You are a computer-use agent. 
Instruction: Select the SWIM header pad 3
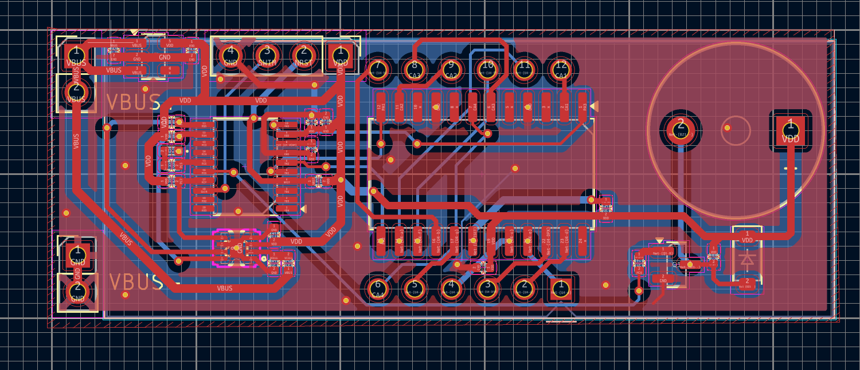(x=267, y=56)
